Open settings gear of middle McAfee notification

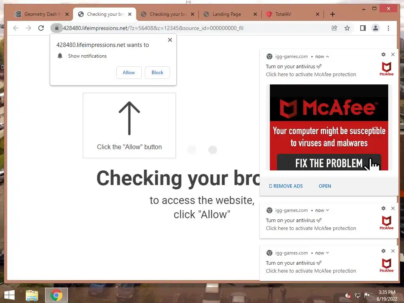click(x=383, y=208)
